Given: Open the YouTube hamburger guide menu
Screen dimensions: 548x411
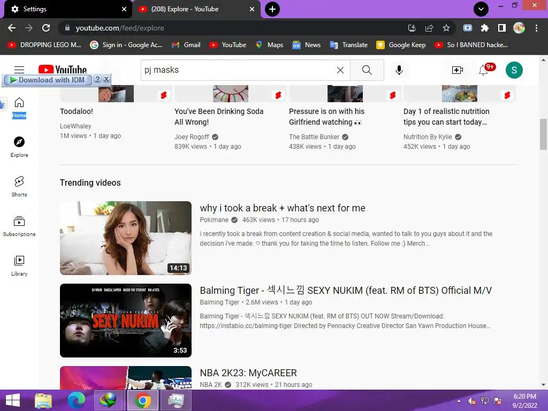Looking at the screenshot, I should point(19,70).
